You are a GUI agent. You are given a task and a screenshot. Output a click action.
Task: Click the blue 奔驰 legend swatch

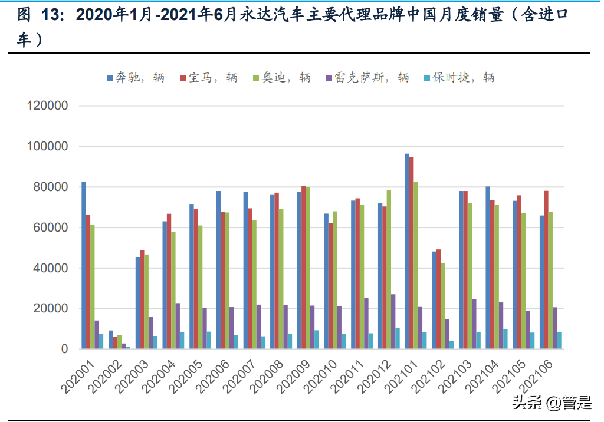(x=110, y=78)
